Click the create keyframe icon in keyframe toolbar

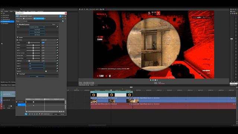click(39, 114)
